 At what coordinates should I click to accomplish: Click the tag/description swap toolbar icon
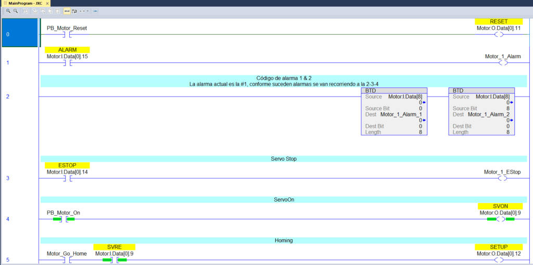point(74,11)
